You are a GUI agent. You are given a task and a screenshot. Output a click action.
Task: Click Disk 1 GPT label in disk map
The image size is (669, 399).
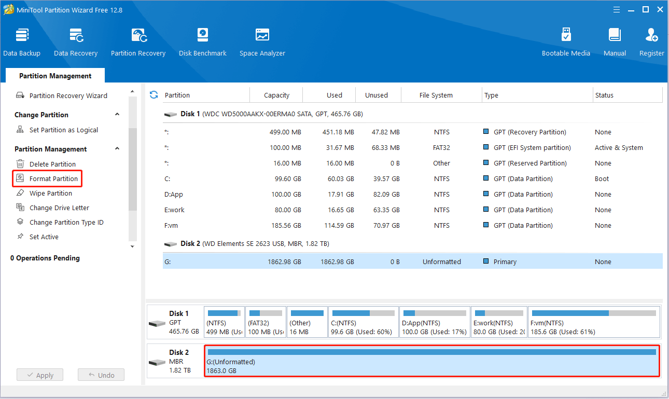coord(175,322)
